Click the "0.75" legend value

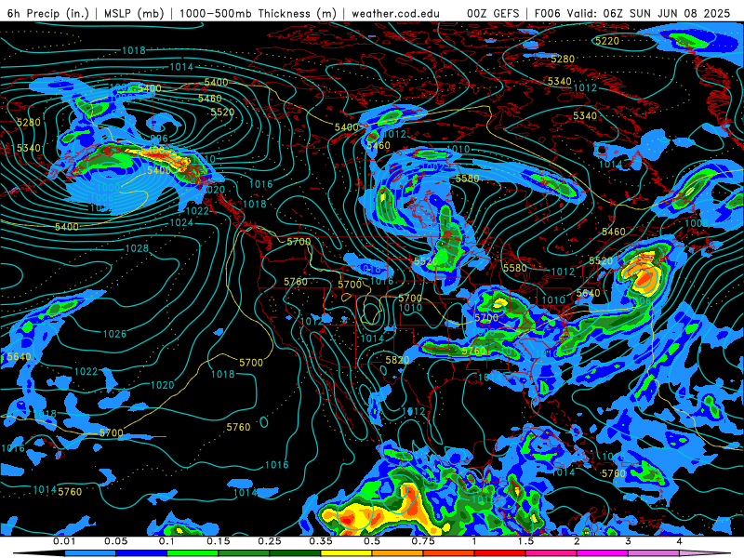click(x=423, y=541)
